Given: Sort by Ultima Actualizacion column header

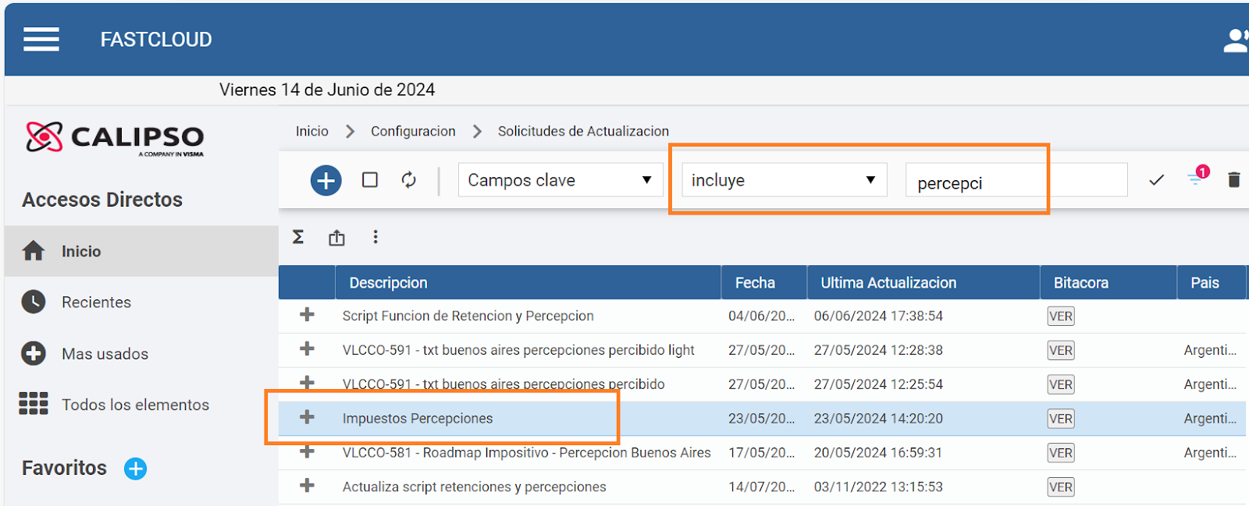Looking at the screenshot, I should click(923, 283).
